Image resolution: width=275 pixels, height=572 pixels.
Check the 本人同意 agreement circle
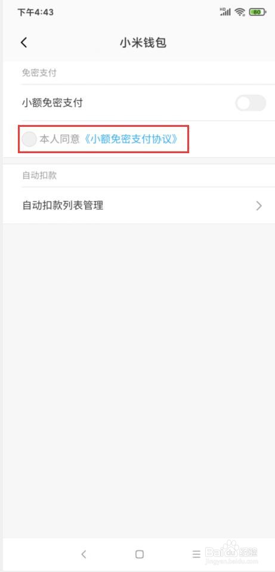pyautogui.click(x=29, y=139)
